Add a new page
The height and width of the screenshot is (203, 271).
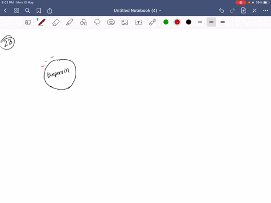tap(243, 11)
